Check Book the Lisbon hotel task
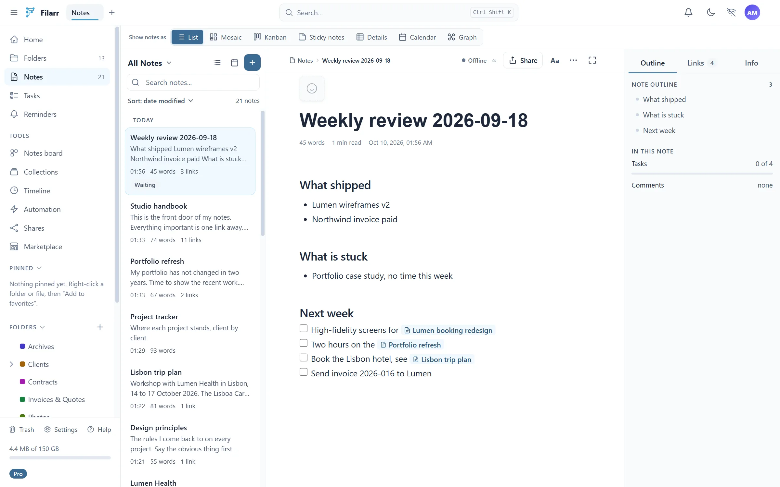 pos(304,358)
